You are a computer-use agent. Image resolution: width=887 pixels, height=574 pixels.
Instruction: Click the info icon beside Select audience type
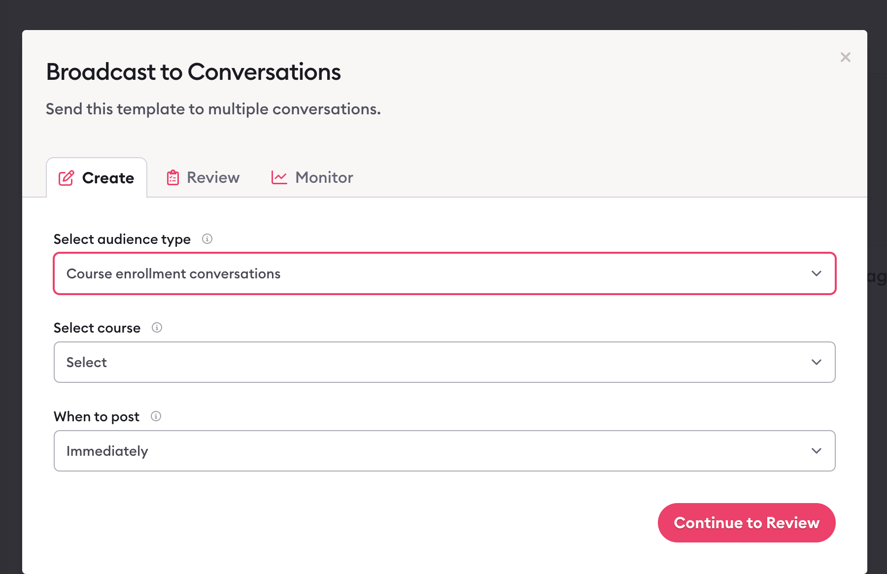pyautogui.click(x=207, y=239)
